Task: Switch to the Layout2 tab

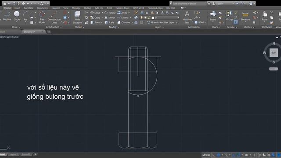Action: click(26, 154)
